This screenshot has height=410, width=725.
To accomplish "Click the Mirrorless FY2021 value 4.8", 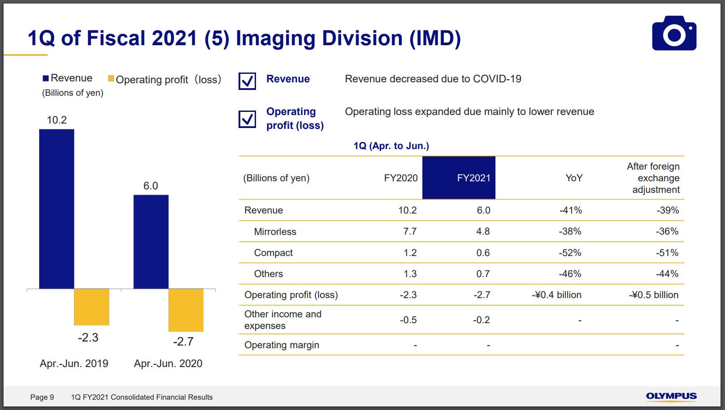I will (x=483, y=231).
